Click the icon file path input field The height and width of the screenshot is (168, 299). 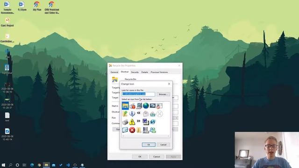(138, 94)
